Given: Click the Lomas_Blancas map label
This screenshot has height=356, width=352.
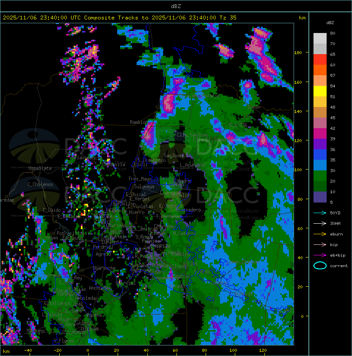Looking at the screenshot, I should (243, 262).
